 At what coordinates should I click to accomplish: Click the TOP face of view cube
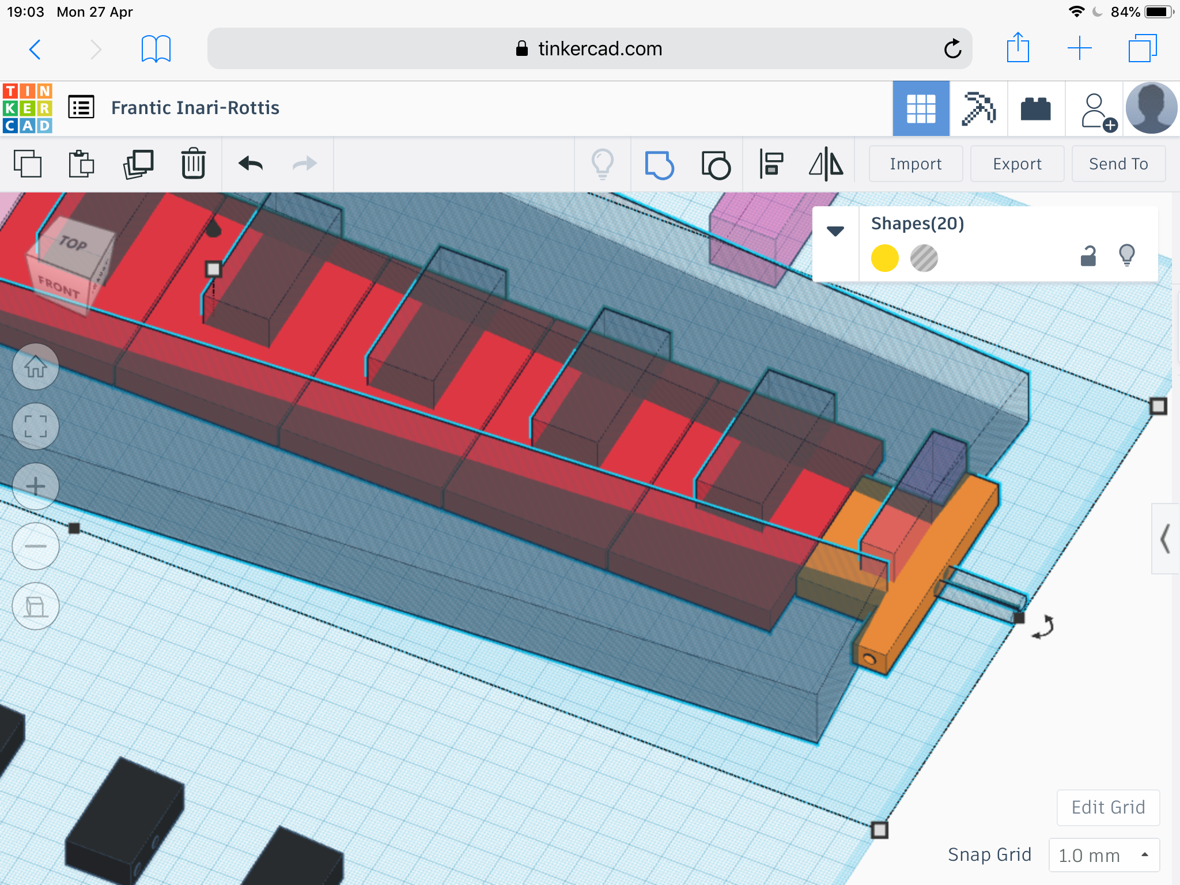pos(74,243)
